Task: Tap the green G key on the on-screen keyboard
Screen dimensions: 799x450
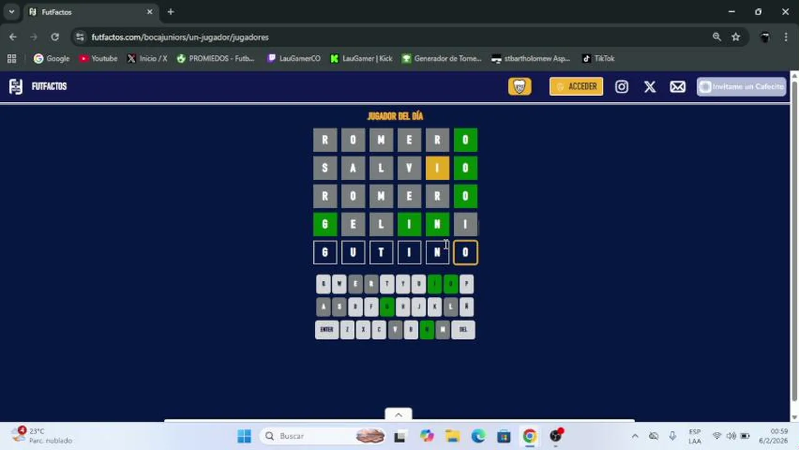Action: (x=387, y=307)
